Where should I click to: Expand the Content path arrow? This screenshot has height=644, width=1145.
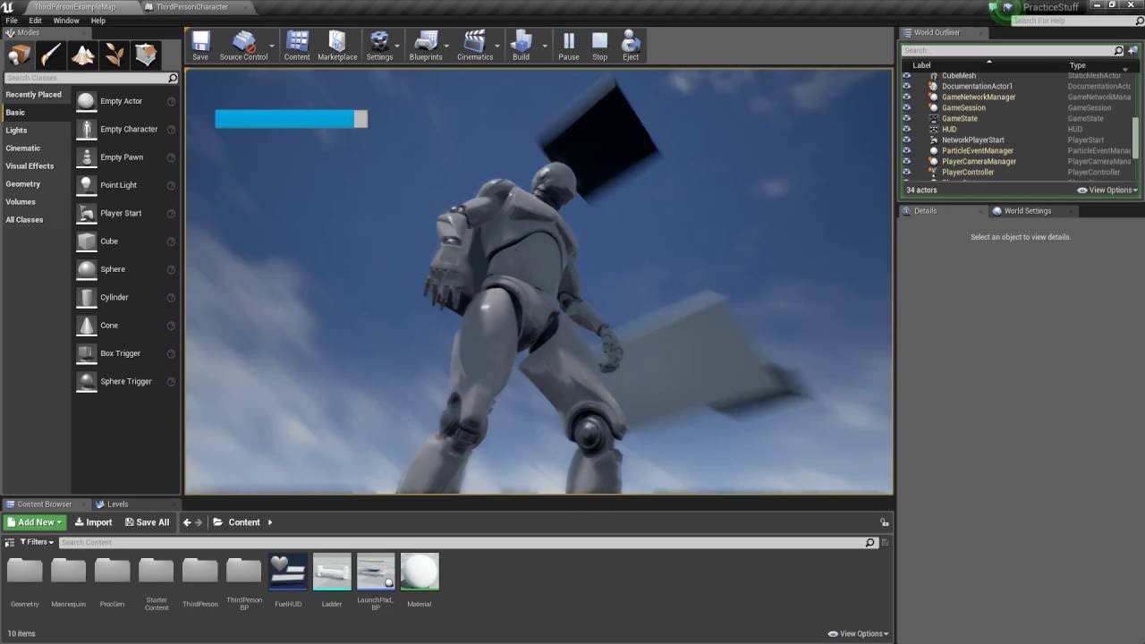click(270, 522)
